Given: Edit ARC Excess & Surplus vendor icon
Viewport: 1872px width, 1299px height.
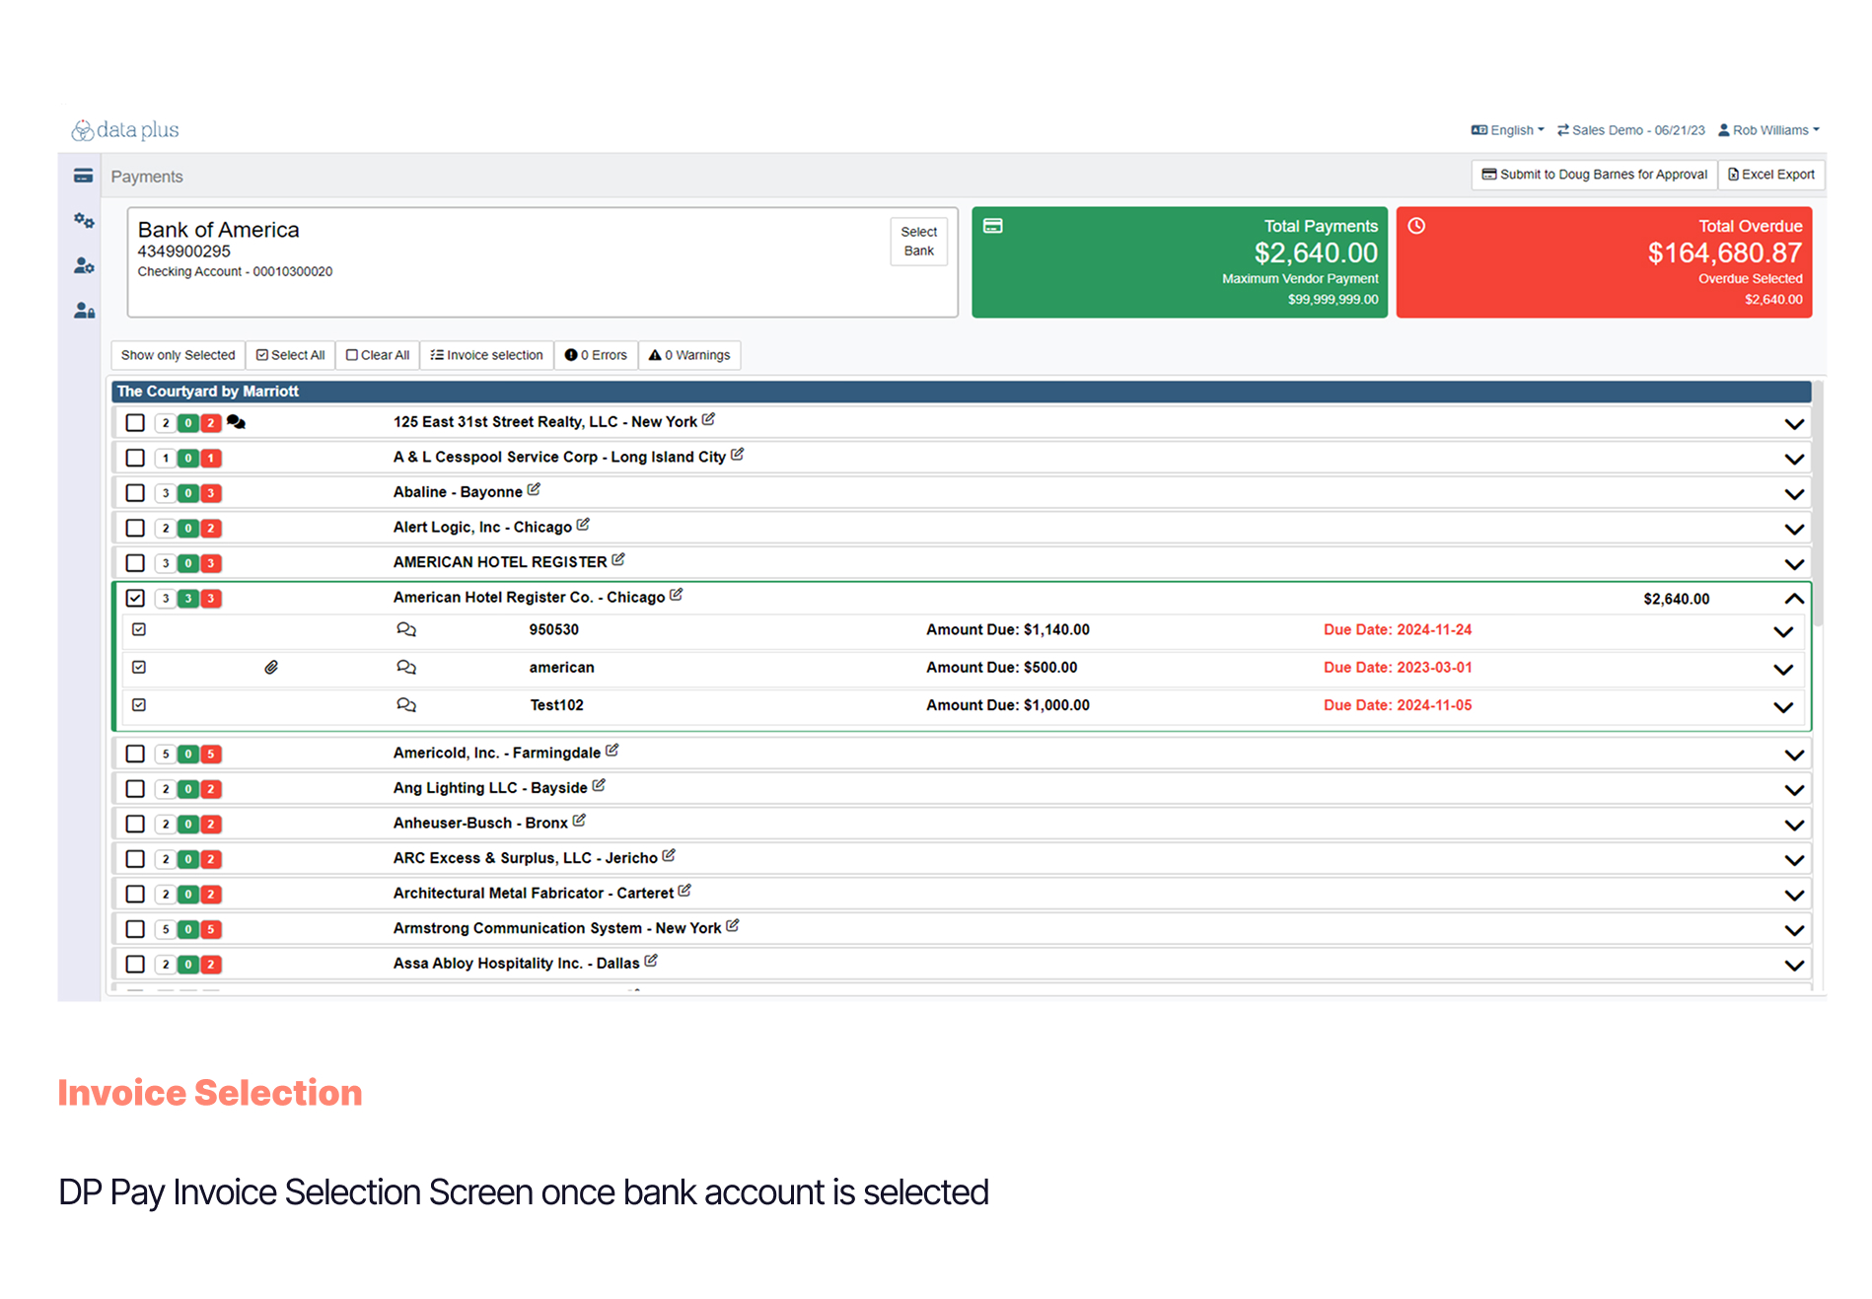Looking at the screenshot, I should coord(669,856).
